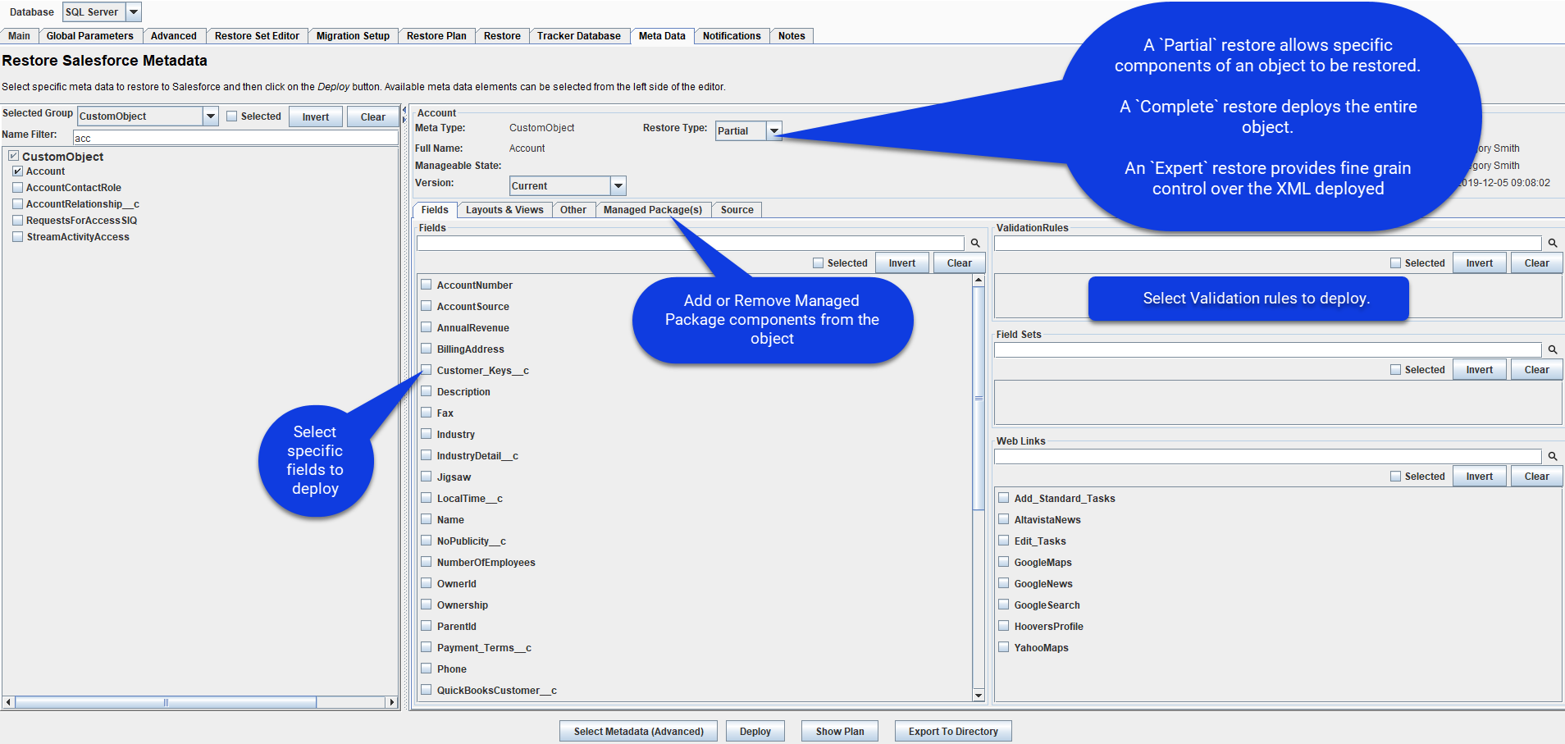Switch to Managed Package(s) sub-tab
This screenshot has width=1565, height=744.
point(653,210)
